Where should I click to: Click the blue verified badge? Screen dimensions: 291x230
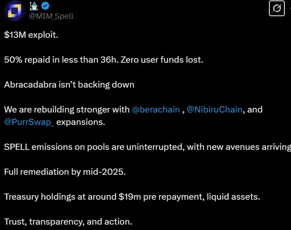pos(45,6)
